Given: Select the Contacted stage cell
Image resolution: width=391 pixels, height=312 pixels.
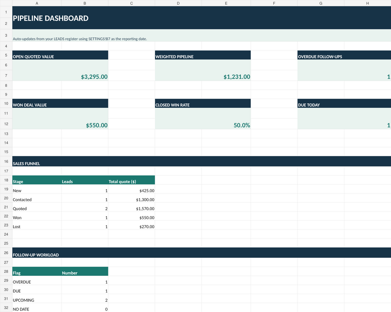Looking at the screenshot, I should (x=37, y=198).
